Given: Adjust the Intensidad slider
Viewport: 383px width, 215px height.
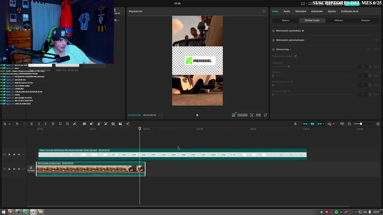Looking at the screenshot, I should 289,66.
